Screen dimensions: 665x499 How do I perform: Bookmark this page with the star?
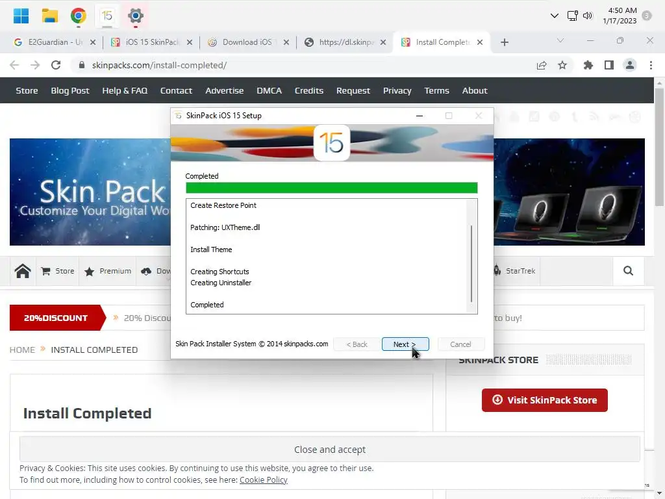pos(562,66)
